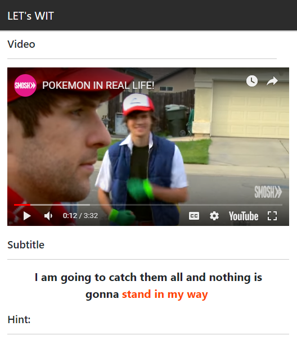
Task: Click the Watch Later clock icon
Action: tap(252, 81)
